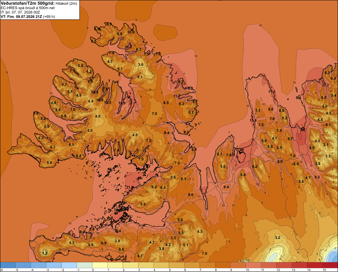
Task: Select the '10.8' temperature value
Action: (x=100, y=100)
